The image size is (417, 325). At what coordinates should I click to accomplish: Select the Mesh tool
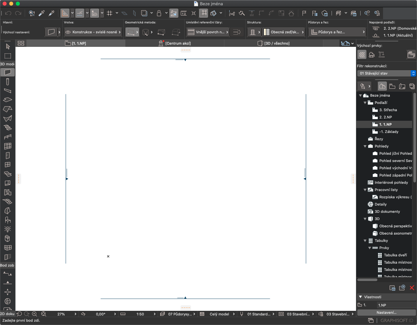click(8, 201)
